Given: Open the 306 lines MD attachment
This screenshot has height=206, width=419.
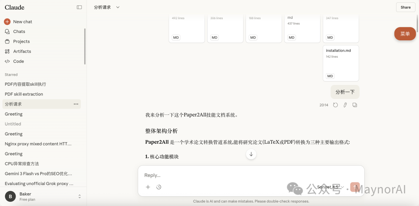Looking at the screenshot, I should coord(225,28).
